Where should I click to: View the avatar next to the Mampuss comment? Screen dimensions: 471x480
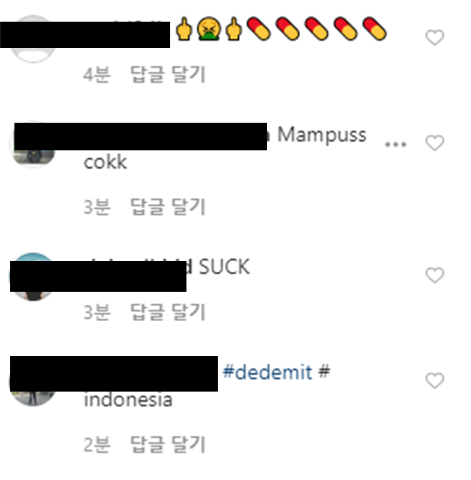click(33, 144)
